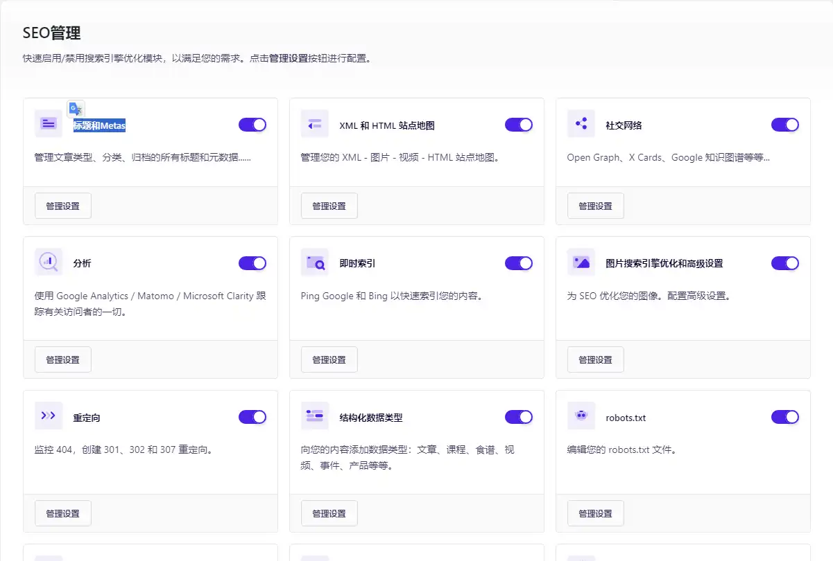Click the 重定向 arrows icon
Image resolution: width=833 pixels, height=561 pixels.
47,416
